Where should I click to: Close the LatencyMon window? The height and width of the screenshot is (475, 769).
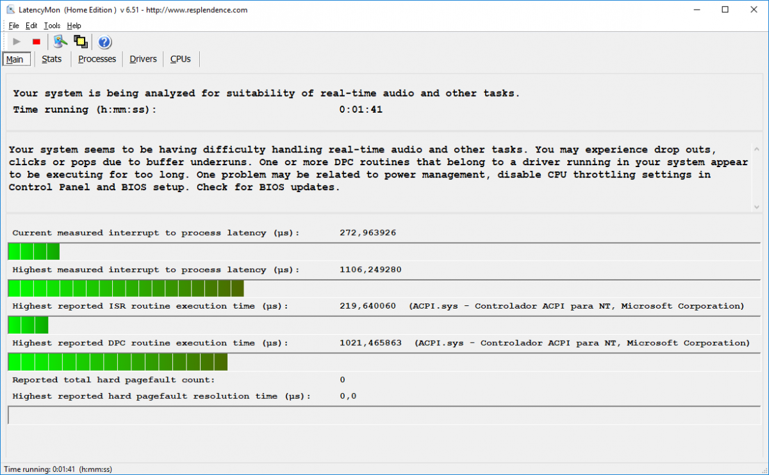click(754, 10)
